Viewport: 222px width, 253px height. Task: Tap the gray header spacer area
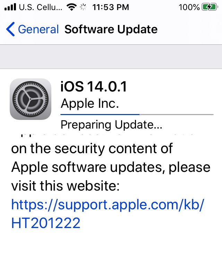tap(111, 56)
